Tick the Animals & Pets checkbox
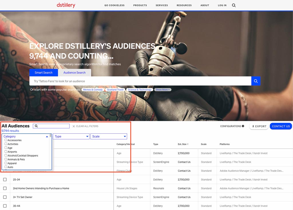293x210 pixels. click(6, 159)
